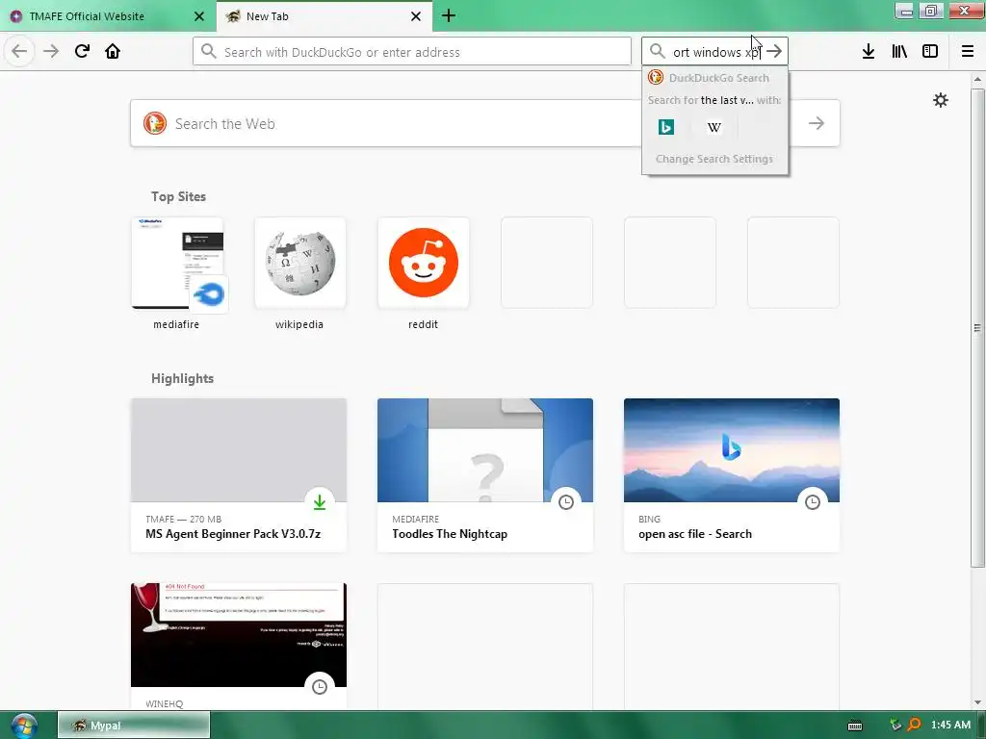Open the hamburger application menu

tap(968, 52)
